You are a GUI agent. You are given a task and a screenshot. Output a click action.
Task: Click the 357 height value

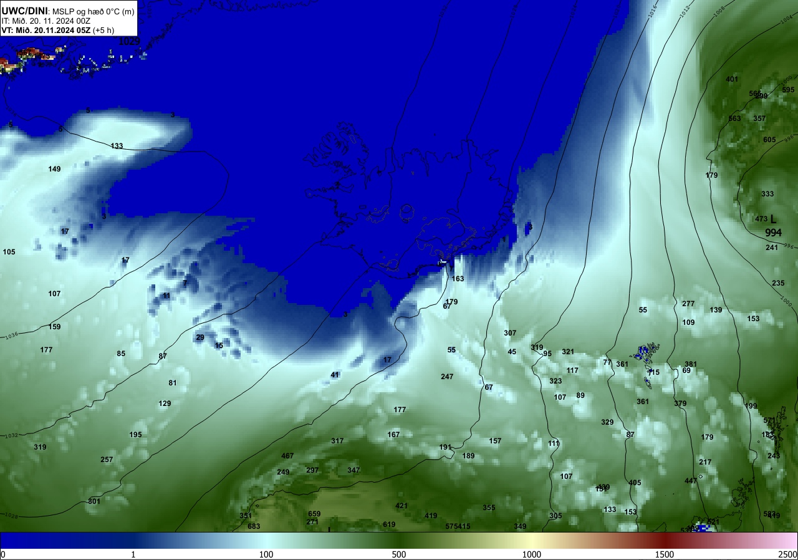[x=759, y=118]
